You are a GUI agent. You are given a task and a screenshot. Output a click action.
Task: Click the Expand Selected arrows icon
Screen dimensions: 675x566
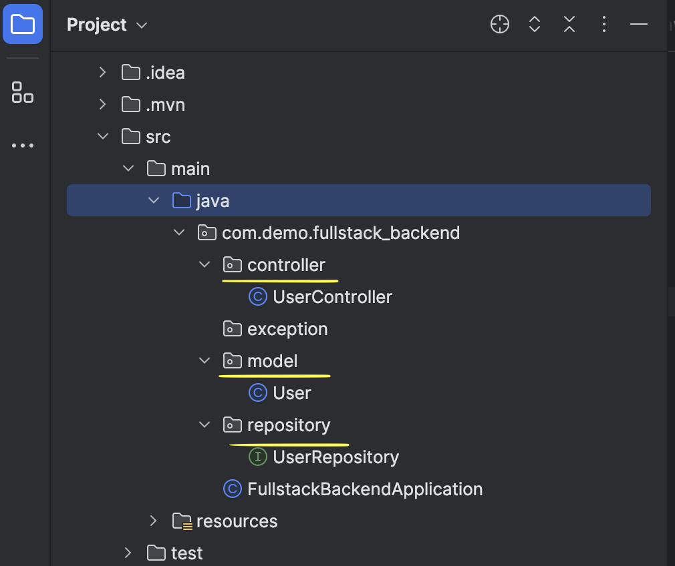tap(535, 25)
